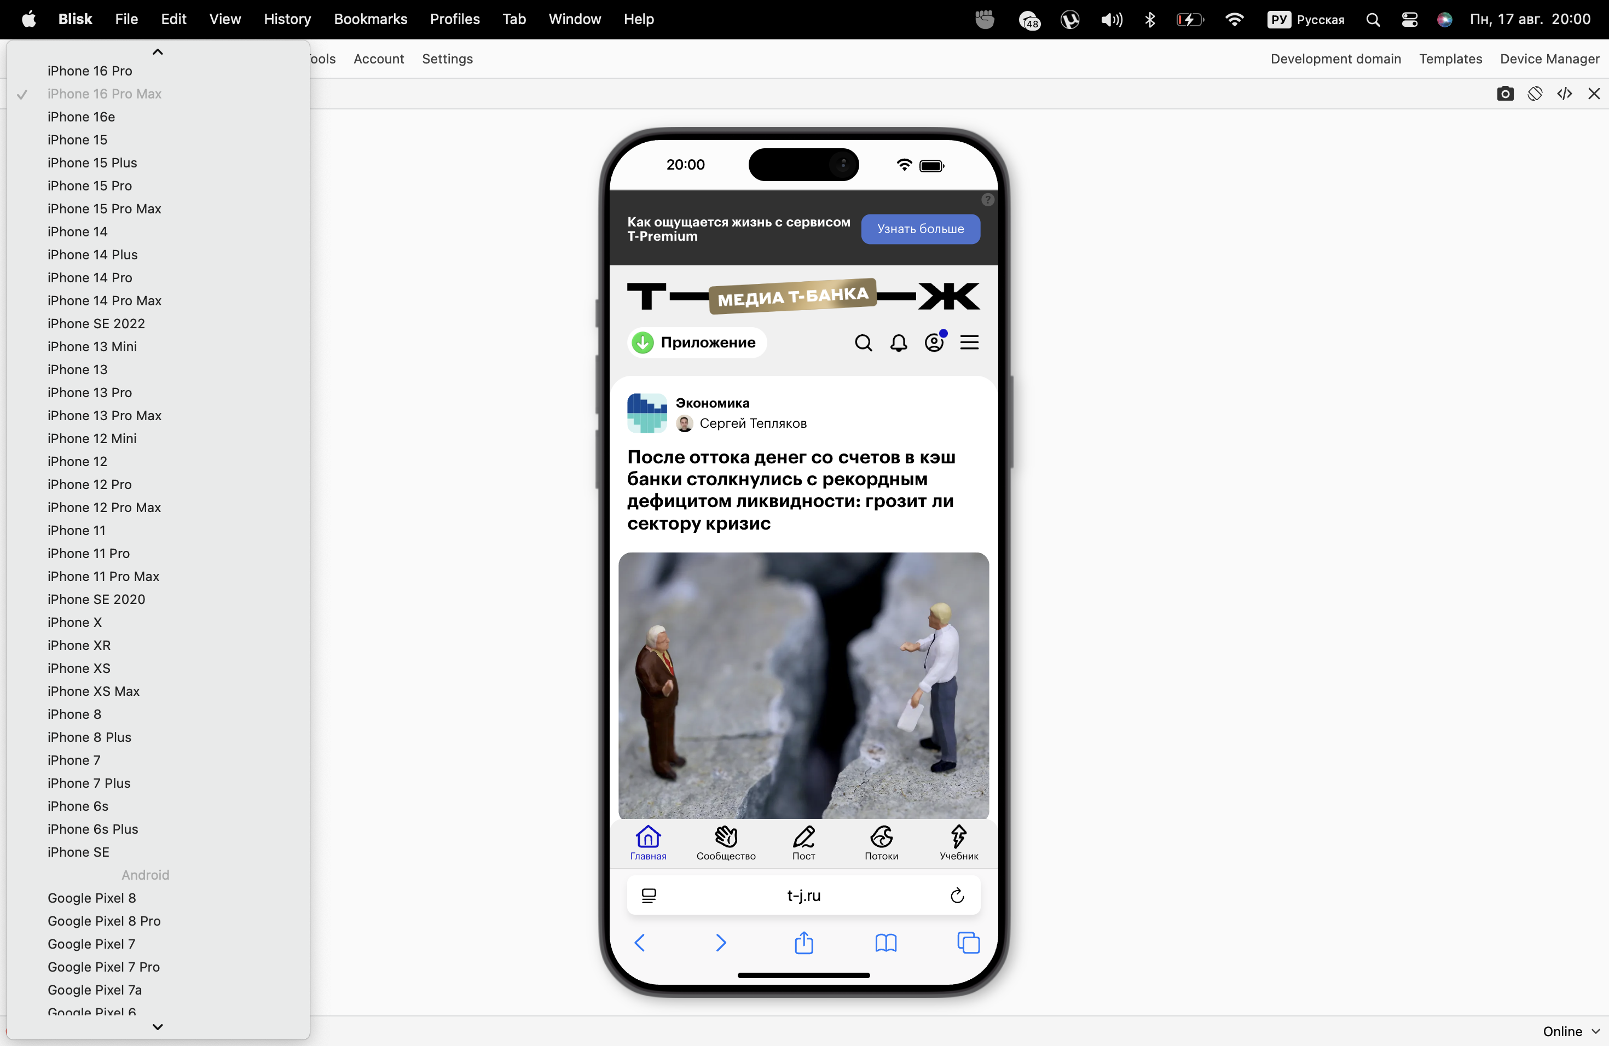This screenshot has width=1609, height=1046.
Task: Tap the Safari share icon
Action: pos(804,942)
